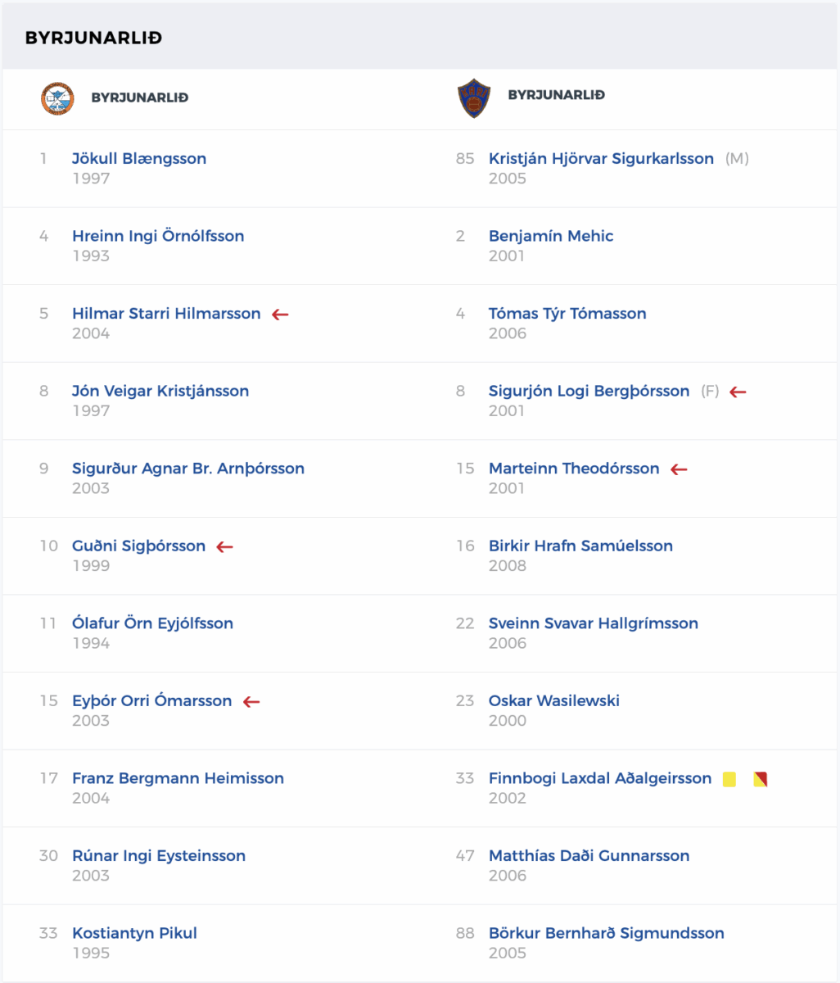Click the blue away team shield crest

pos(473,98)
